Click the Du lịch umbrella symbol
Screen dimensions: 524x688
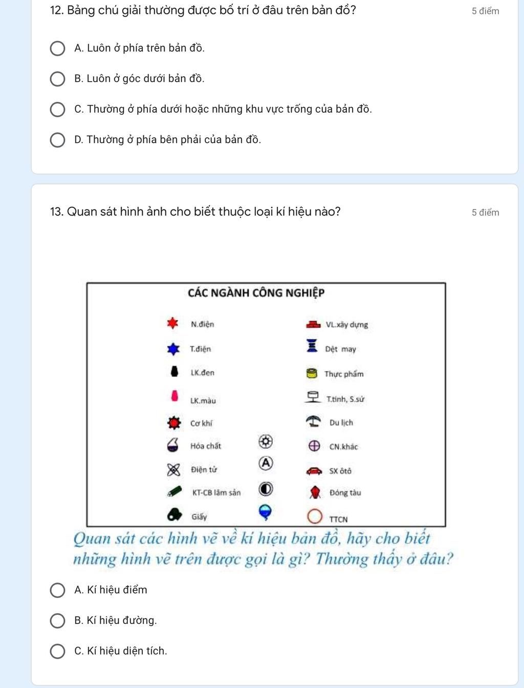313,422
